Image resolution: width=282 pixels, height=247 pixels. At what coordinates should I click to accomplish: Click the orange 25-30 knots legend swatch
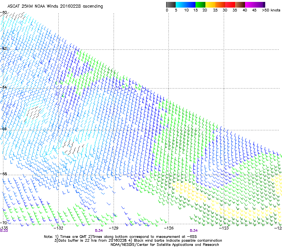click(x=220, y=5)
